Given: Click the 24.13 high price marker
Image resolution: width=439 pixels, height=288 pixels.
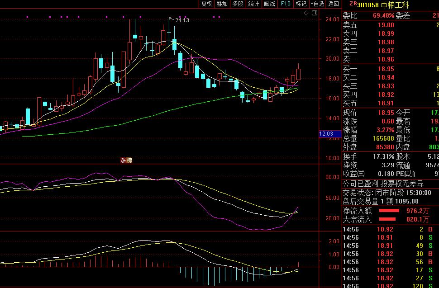Looking at the screenshot, I should pyautogui.click(x=182, y=20).
